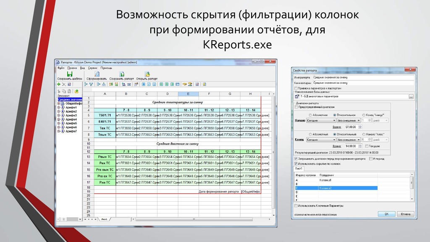Screen dimensions: 430x242
Task: Toggle italic formatting I icon
Action: (x=149, y=84)
